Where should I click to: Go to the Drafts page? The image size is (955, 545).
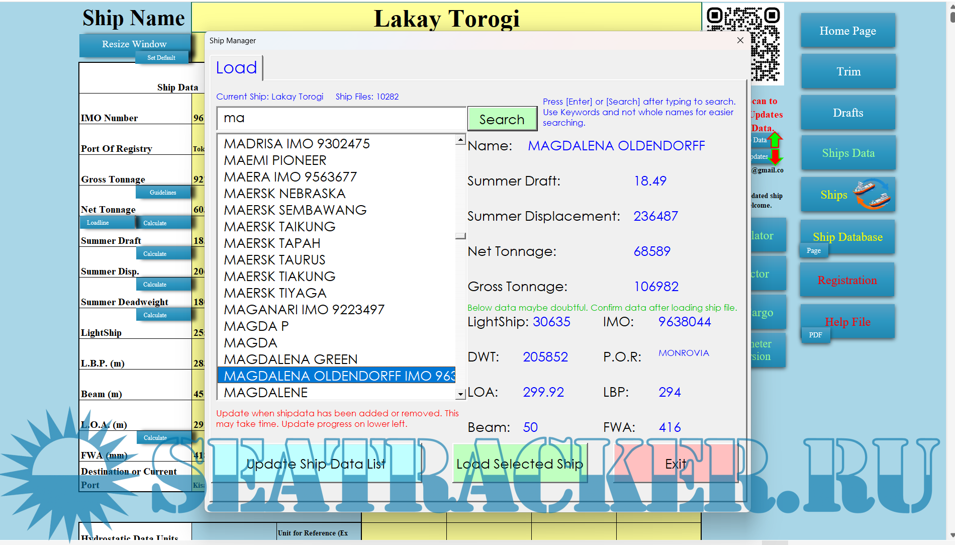pos(847,113)
